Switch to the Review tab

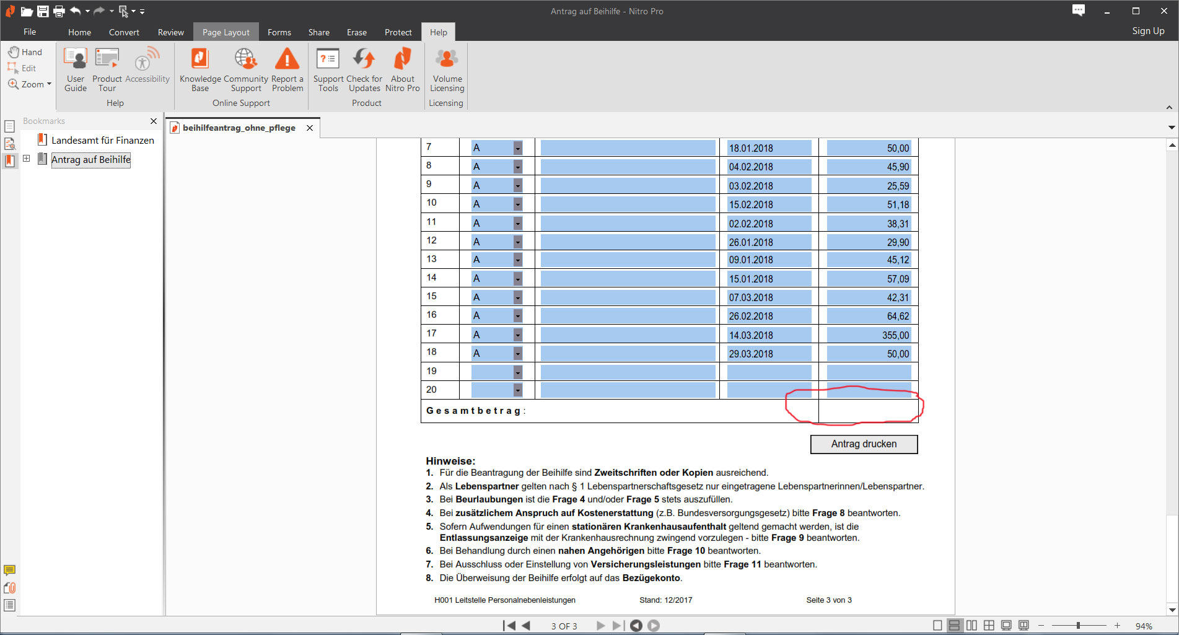170,32
